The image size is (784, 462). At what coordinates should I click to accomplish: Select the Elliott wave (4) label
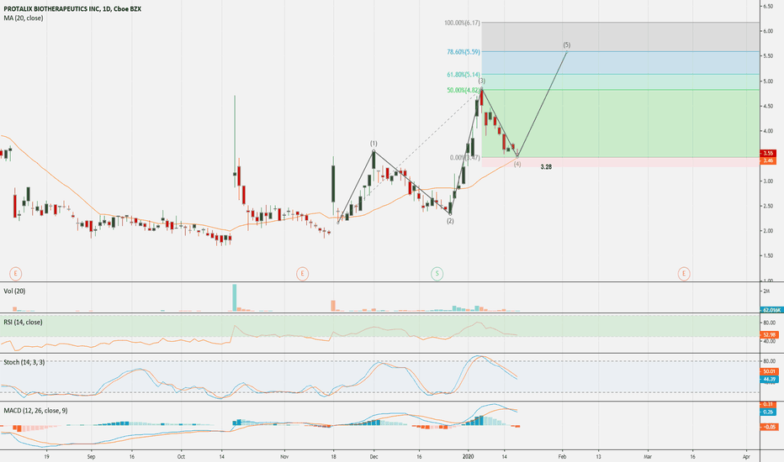[x=517, y=164]
